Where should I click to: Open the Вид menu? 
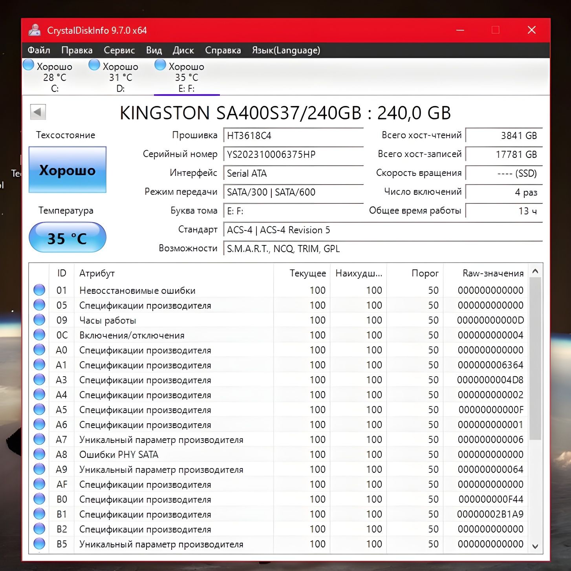tap(154, 50)
